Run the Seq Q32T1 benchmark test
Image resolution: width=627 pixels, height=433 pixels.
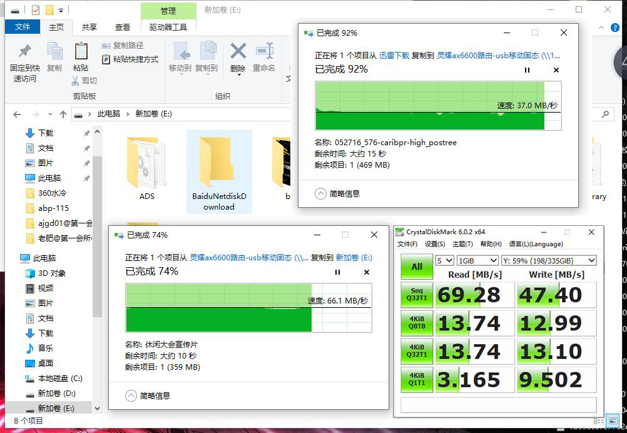point(417,295)
